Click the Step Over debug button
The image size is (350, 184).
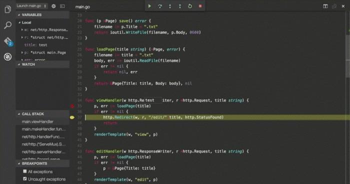pyautogui.click(x=160, y=6)
